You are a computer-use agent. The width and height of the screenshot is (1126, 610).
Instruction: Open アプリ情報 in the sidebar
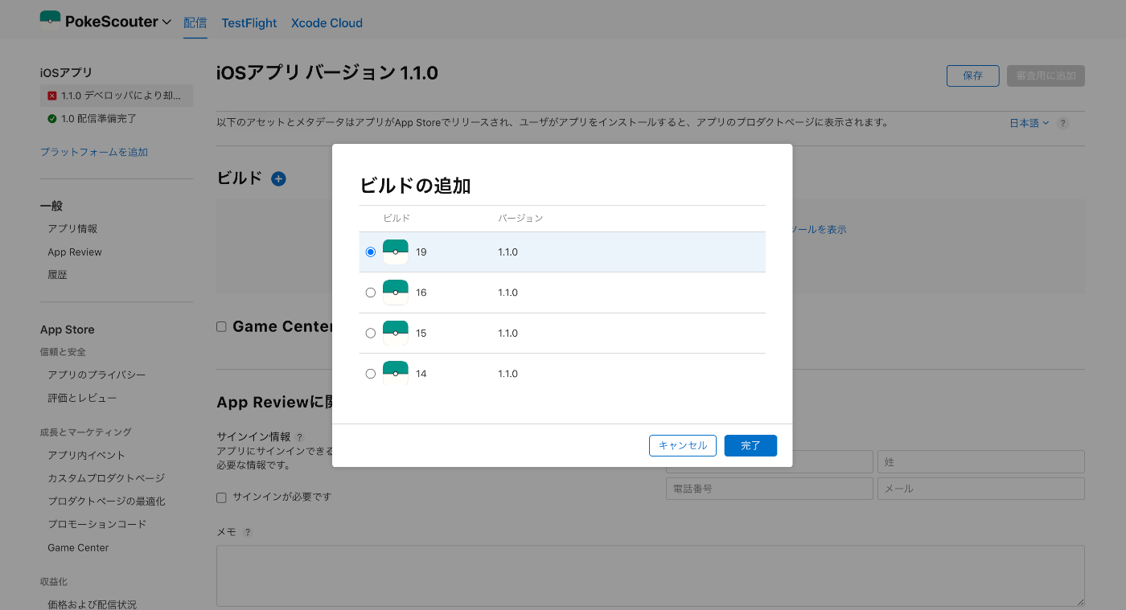click(x=72, y=229)
